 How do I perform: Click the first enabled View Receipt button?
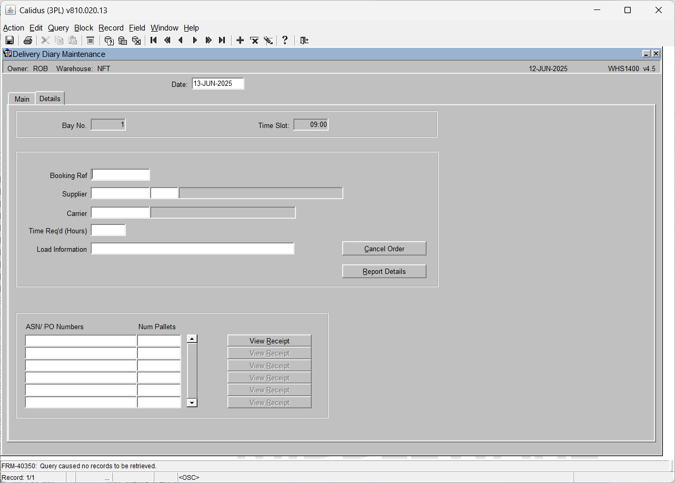(270, 341)
